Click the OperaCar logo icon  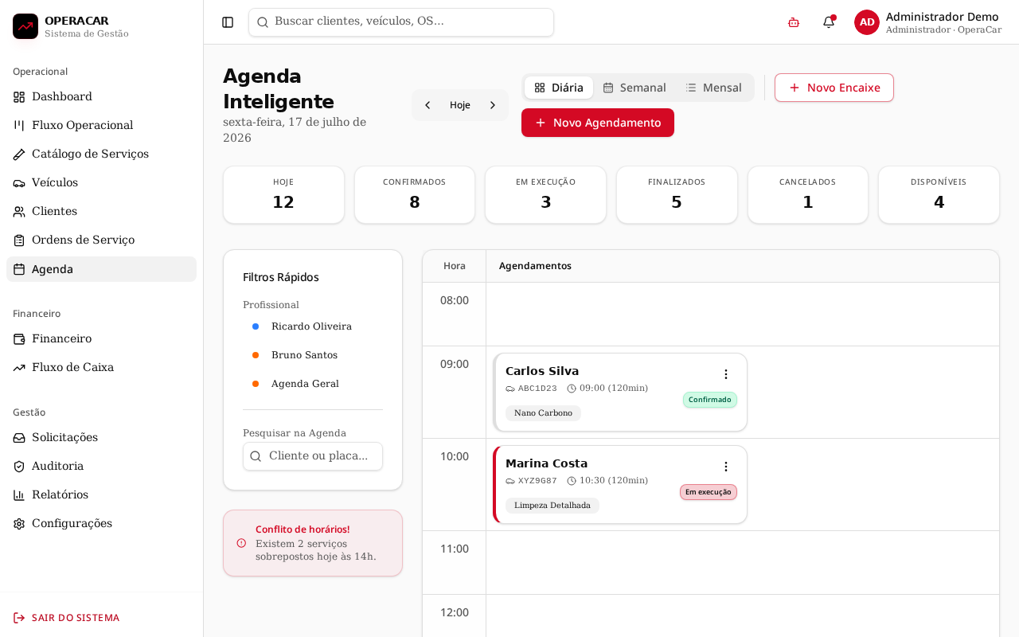click(25, 26)
